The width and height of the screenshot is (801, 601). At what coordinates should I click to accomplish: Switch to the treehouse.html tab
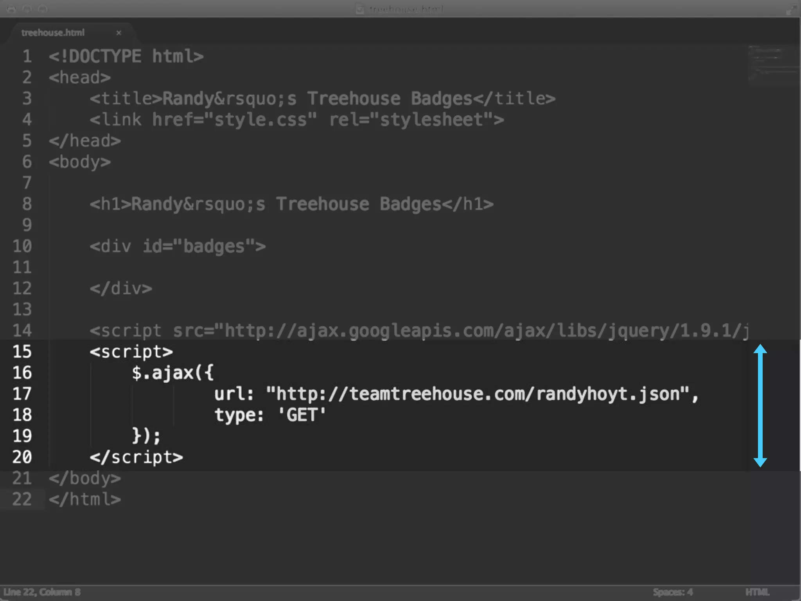(53, 33)
